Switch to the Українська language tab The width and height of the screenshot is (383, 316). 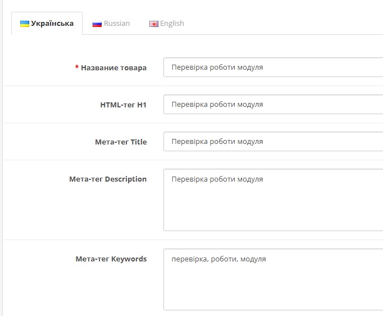47,24
